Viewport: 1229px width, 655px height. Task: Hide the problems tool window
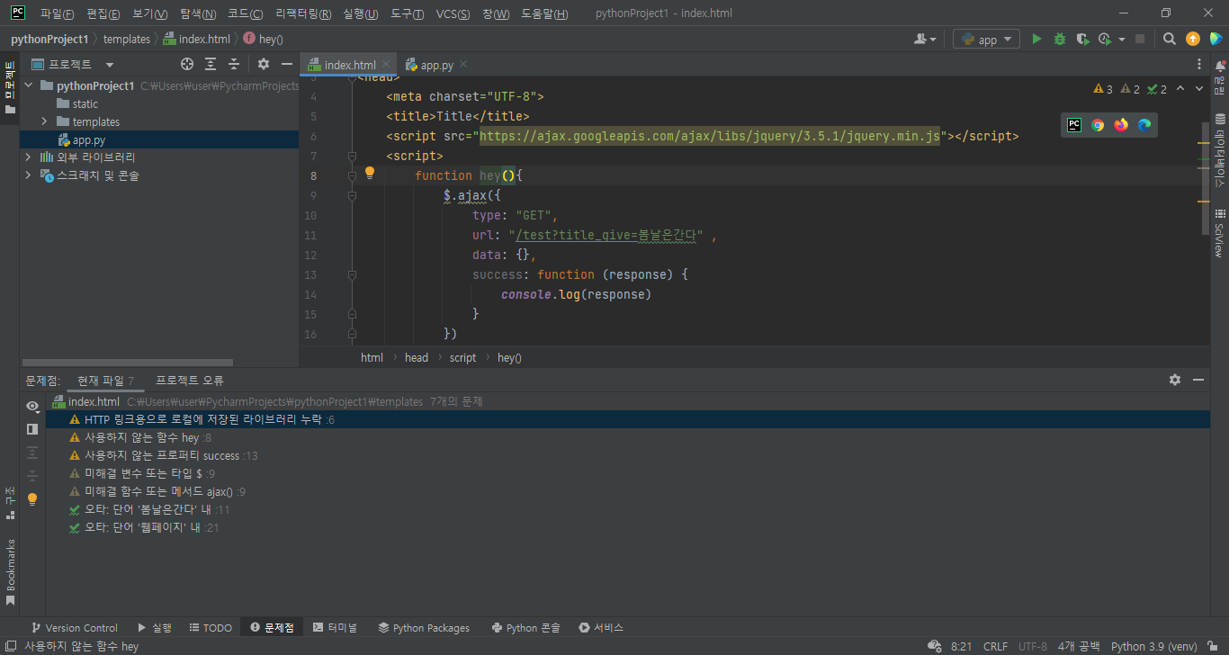coord(1198,380)
